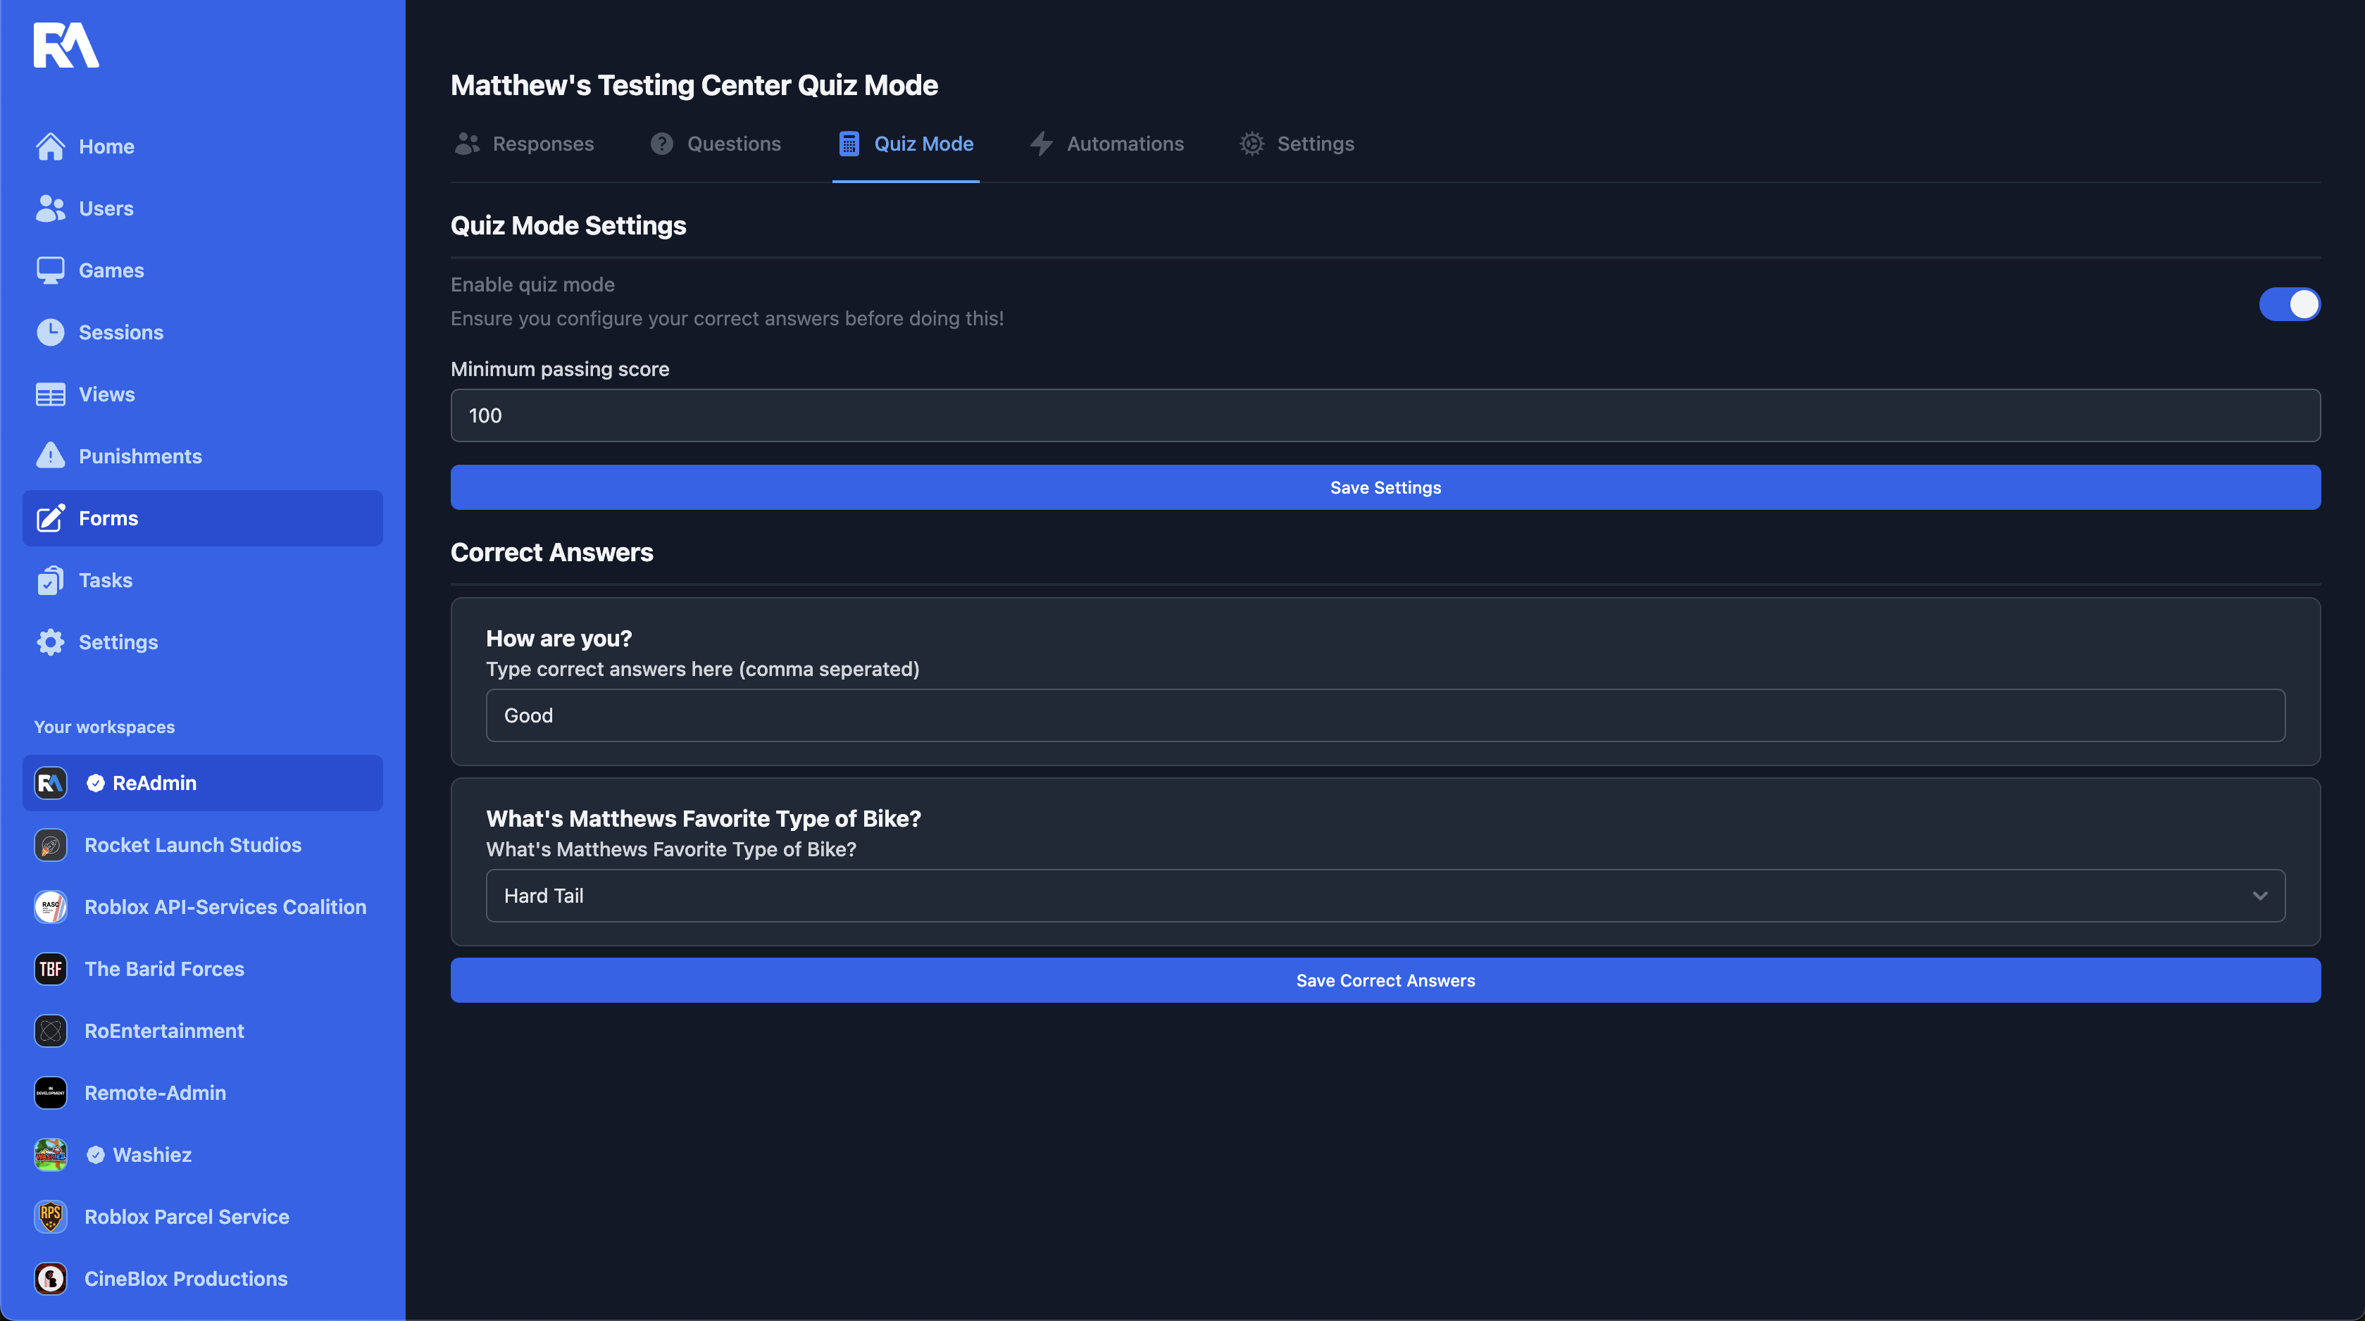
Task: Open Games using the monitor icon
Action: click(x=51, y=270)
